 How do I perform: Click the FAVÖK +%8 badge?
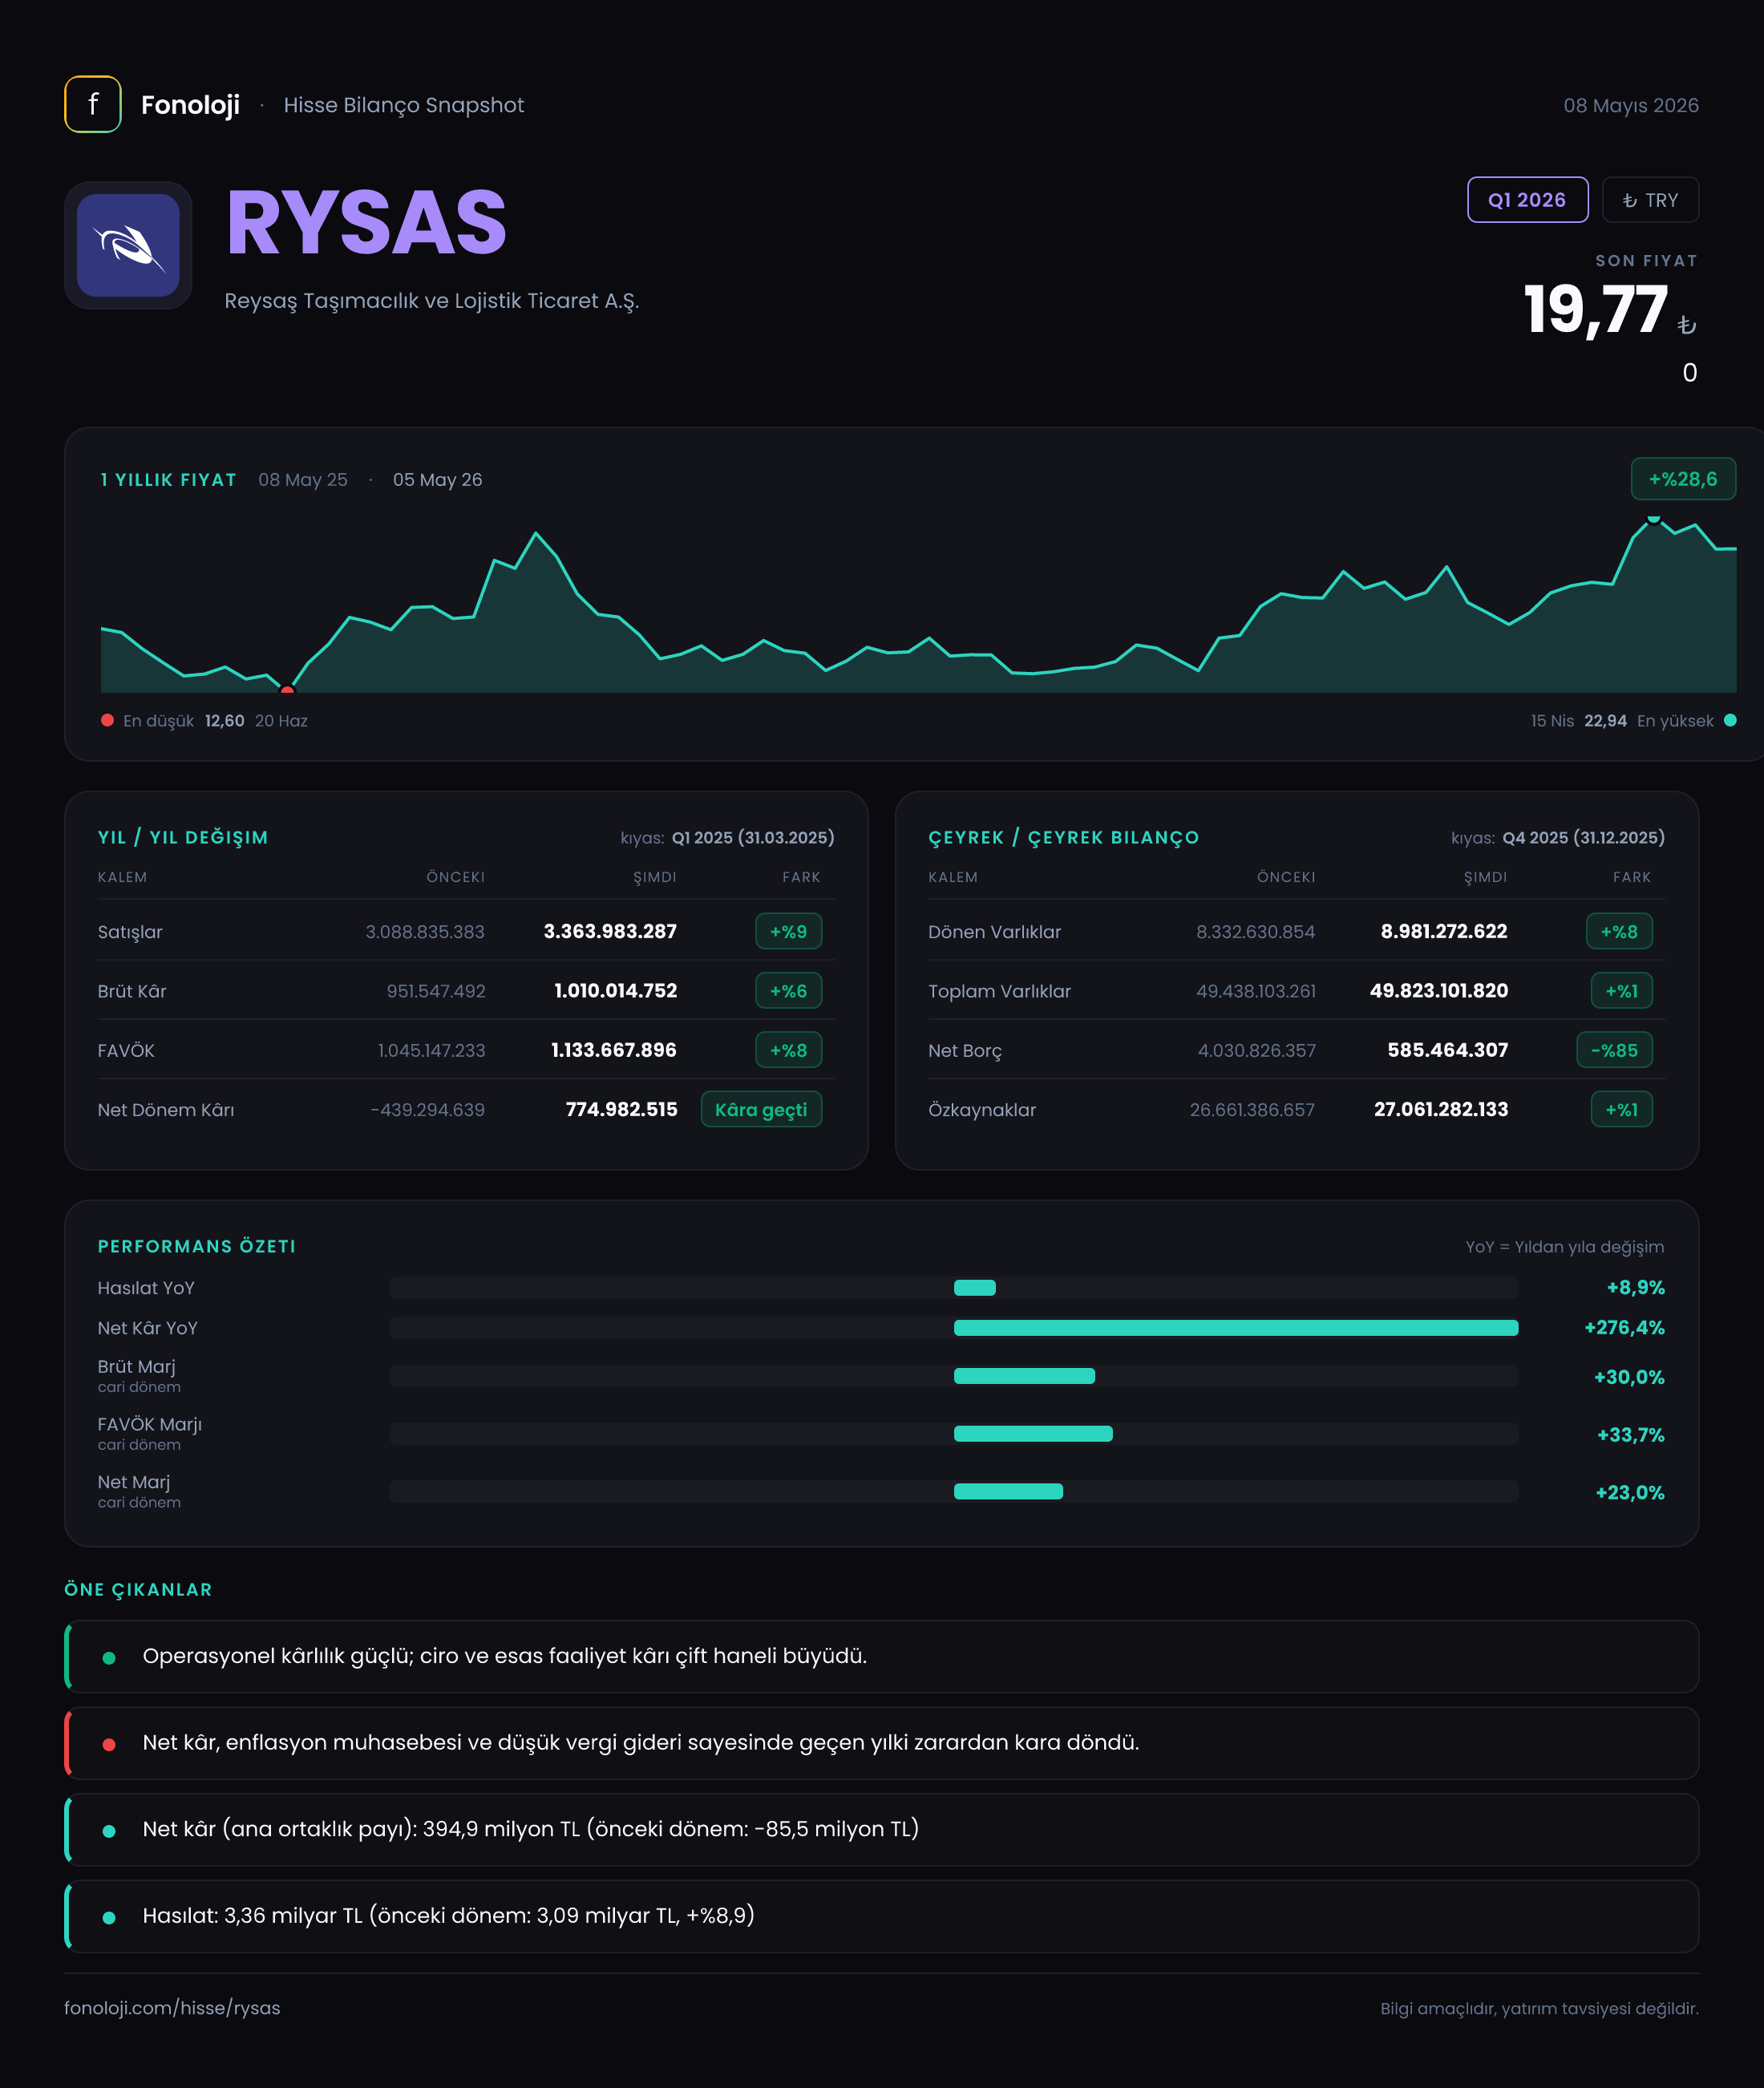point(788,1050)
